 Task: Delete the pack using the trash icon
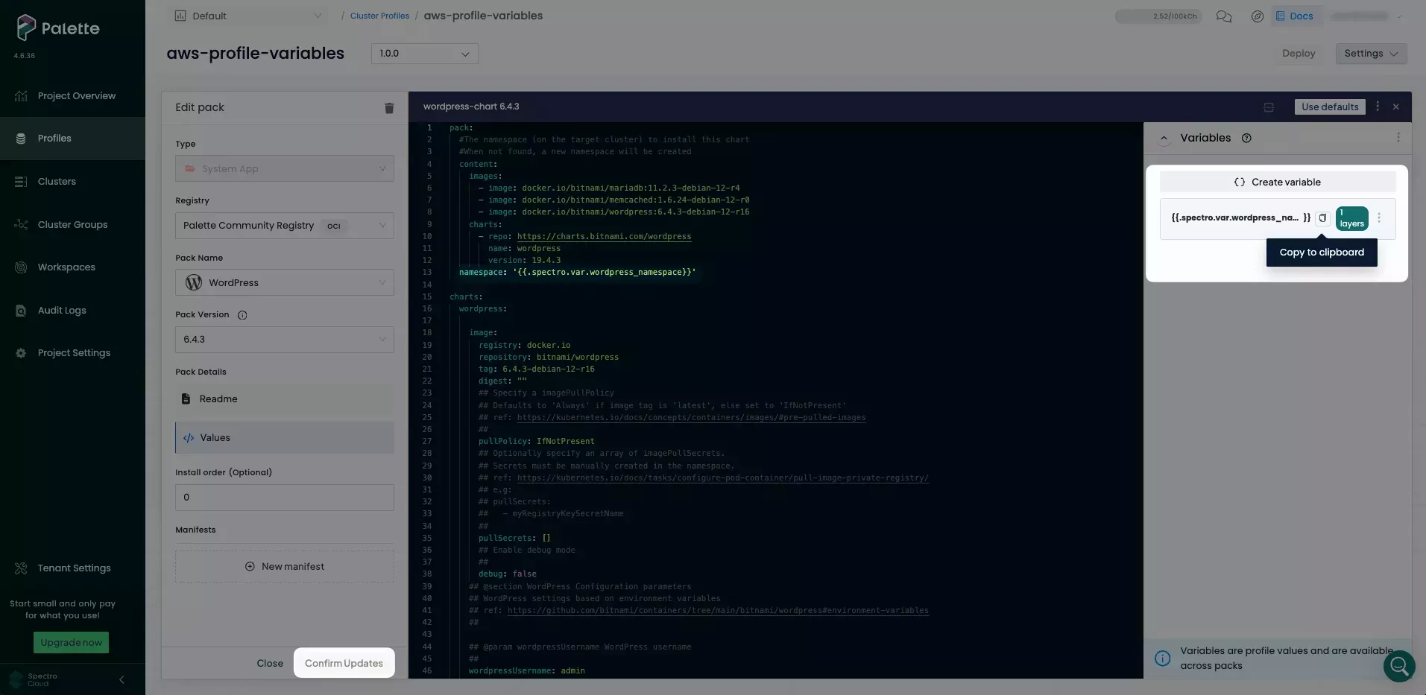click(x=388, y=108)
